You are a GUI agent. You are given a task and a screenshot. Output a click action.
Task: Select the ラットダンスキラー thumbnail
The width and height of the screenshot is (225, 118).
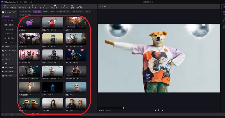coord(76,55)
